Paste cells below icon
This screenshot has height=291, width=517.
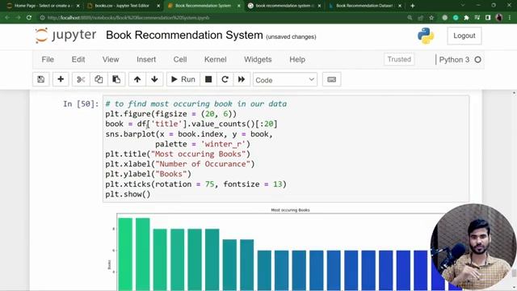tap(116, 79)
